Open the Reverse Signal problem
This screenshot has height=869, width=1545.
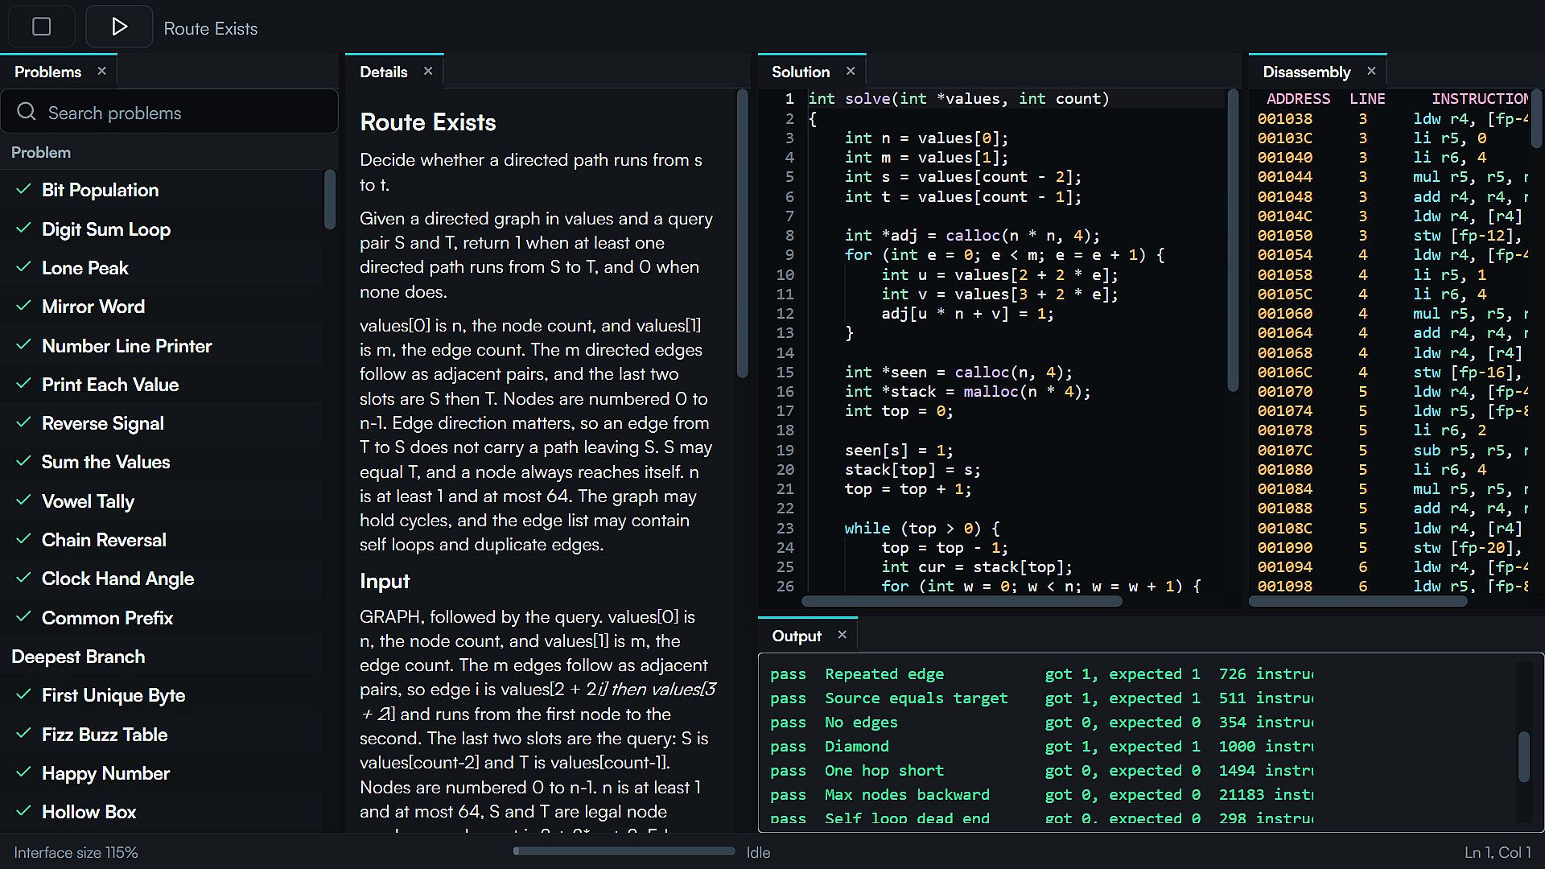point(161,423)
